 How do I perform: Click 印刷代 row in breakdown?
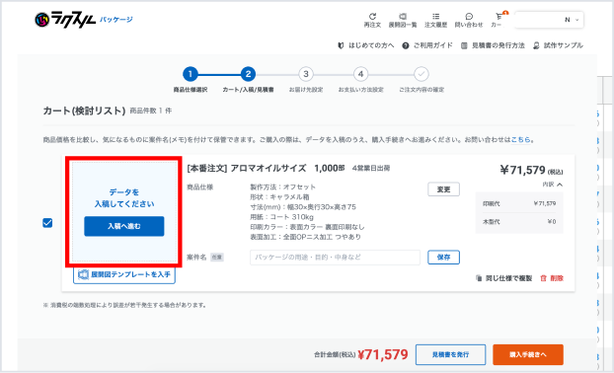click(519, 203)
